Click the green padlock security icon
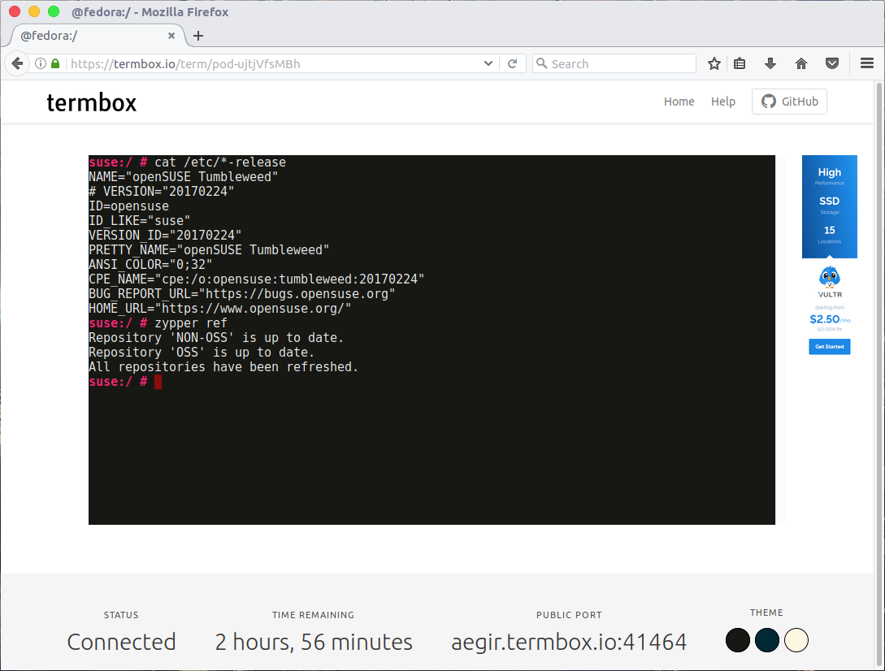The height and width of the screenshot is (671, 885). (x=55, y=64)
